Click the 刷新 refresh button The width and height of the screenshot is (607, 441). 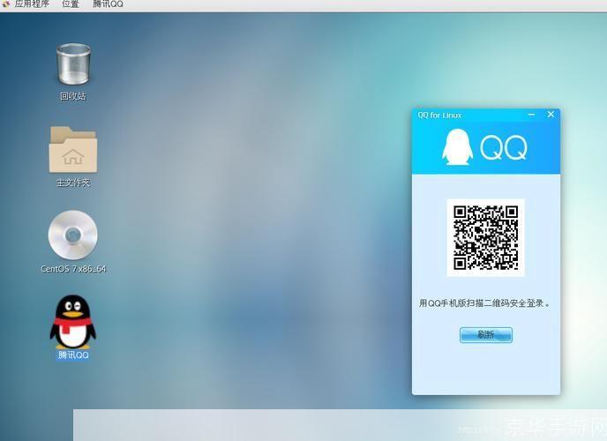[x=486, y=335]
